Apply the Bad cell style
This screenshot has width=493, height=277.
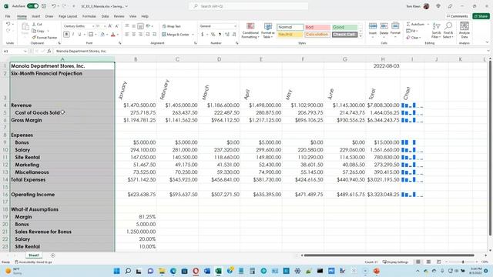[317, 28]
